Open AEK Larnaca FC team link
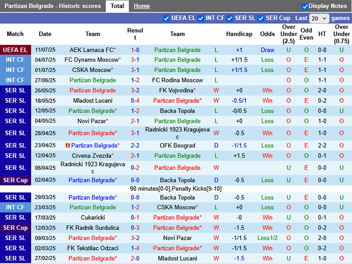The width and height of the screenshot is (352, 264). pyautogui.click(x=91, y=50)
